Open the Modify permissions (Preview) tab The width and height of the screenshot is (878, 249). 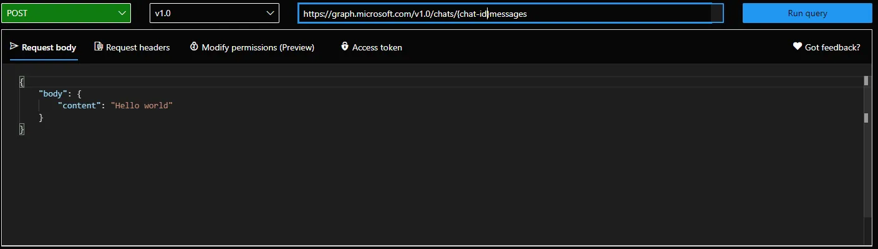(x=258, y=47)
